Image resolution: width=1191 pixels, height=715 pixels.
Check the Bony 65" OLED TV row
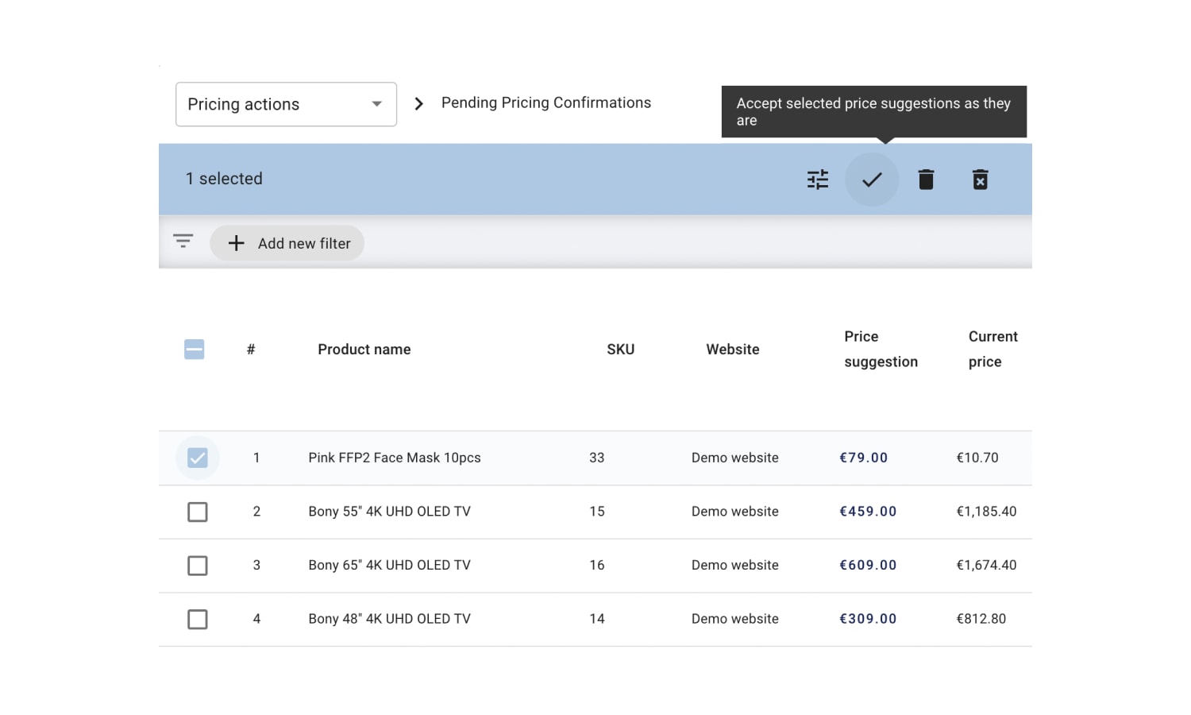(x=198, y=566)
